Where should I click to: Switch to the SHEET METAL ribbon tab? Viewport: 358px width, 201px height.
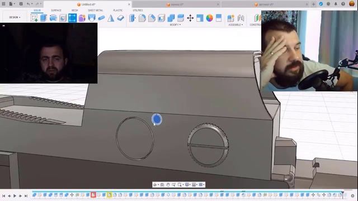pyautogui.click(x=96, y=11)
